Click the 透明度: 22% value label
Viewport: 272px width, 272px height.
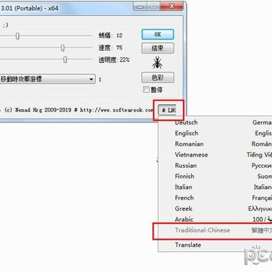tap(114, 60)
